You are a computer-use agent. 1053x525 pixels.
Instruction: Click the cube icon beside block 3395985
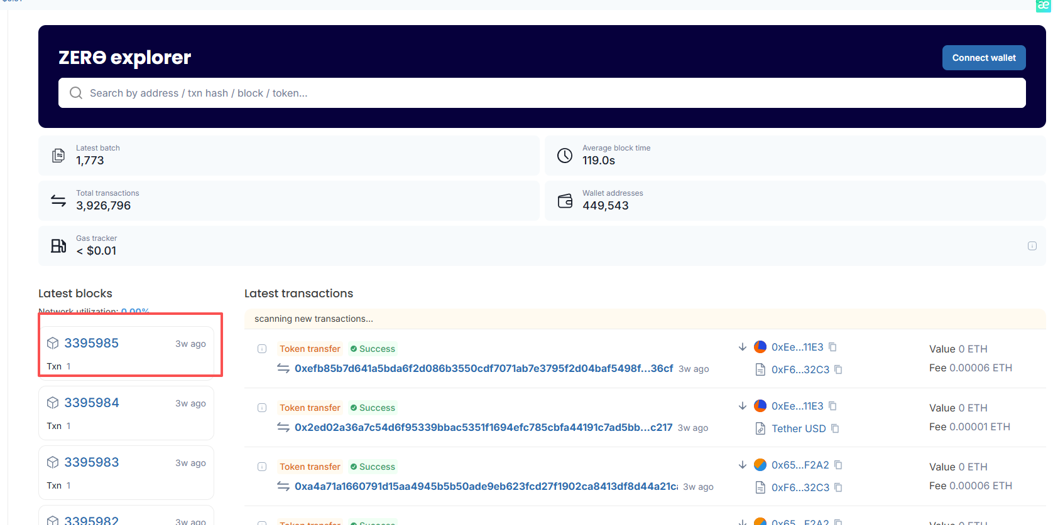53,343
